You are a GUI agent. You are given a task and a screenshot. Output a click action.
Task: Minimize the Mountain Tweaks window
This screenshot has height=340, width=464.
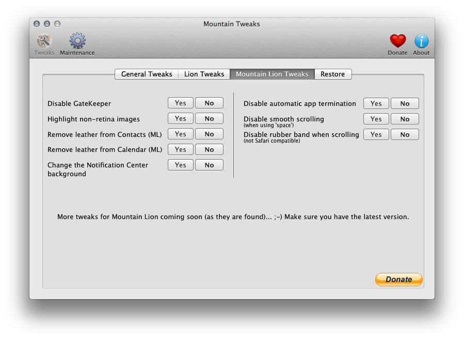coord(47,24)
